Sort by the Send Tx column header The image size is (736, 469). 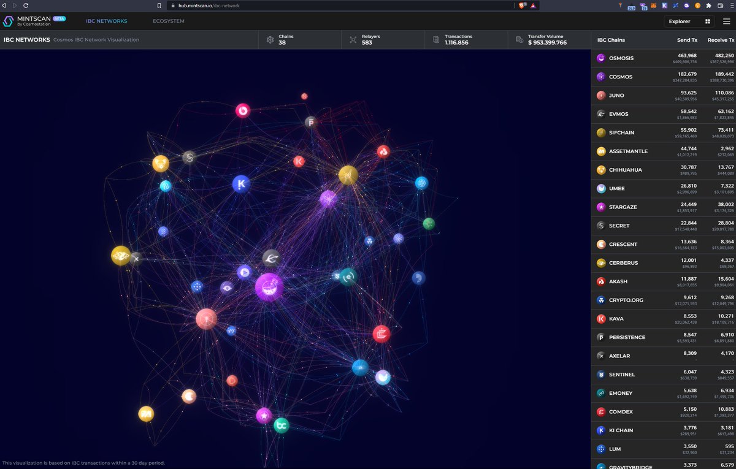tap(686, 40)
